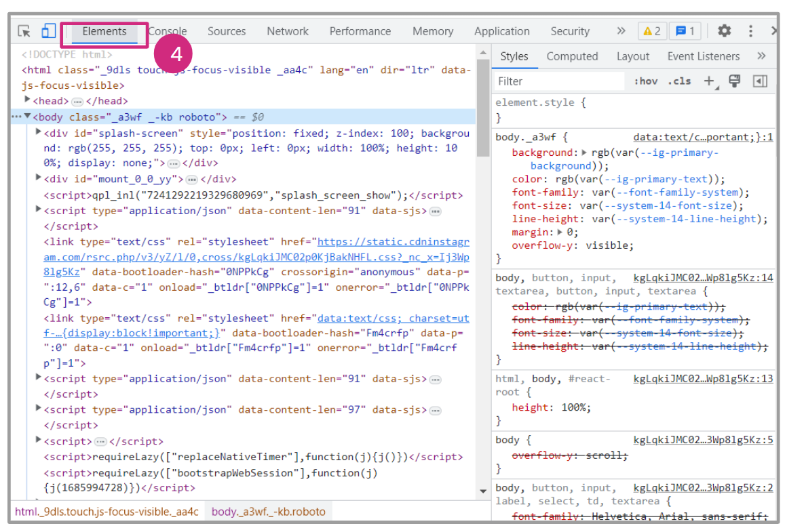Open the Computed styles tab

pyautogui.click(x=572, y=56)
